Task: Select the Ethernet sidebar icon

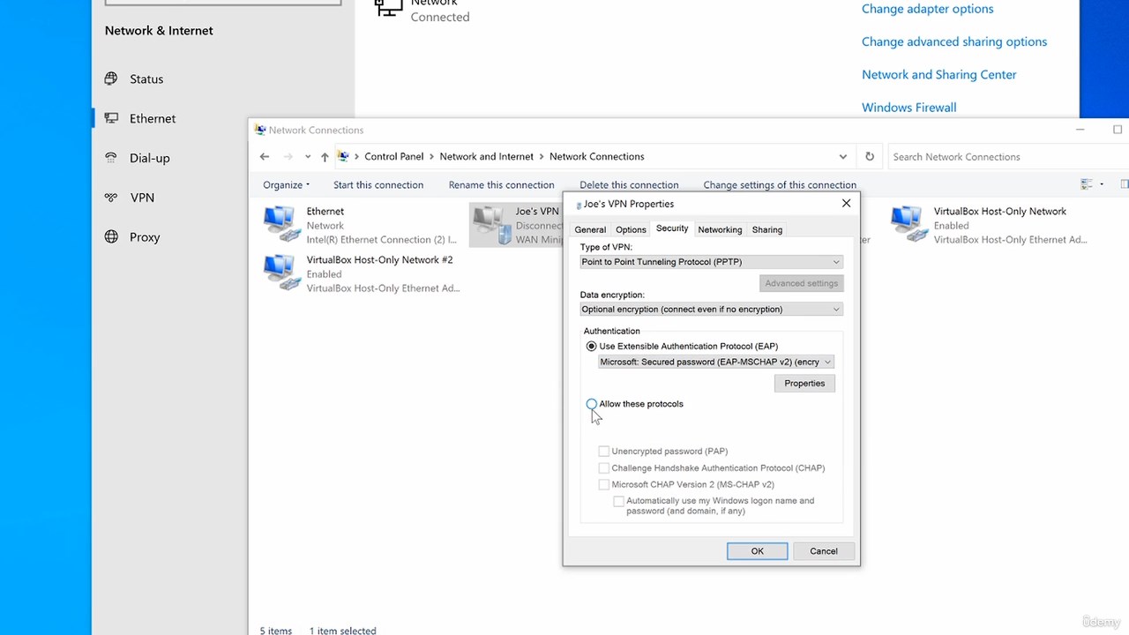Action: 111,118
